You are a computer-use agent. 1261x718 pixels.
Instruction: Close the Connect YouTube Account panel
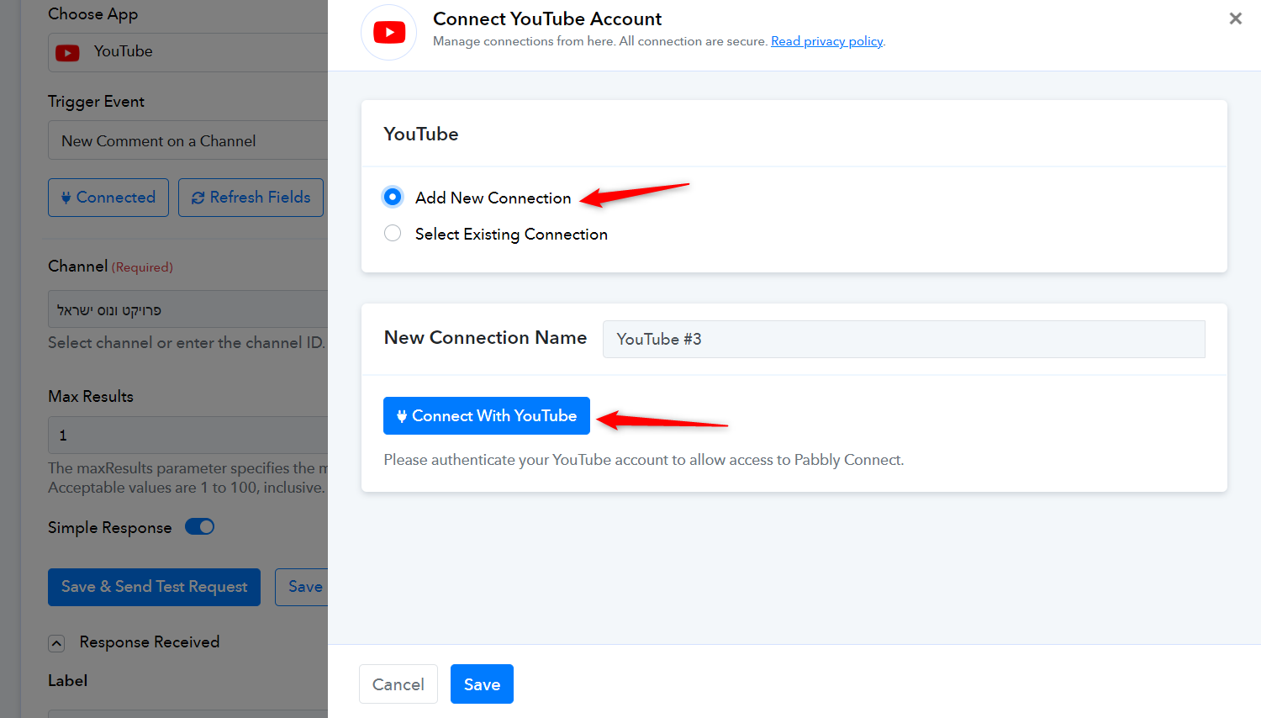[x=1235, y=18]
